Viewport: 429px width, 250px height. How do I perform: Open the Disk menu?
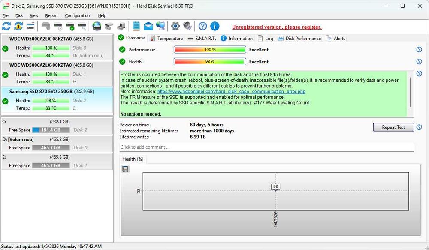click(x=19, y=15)
